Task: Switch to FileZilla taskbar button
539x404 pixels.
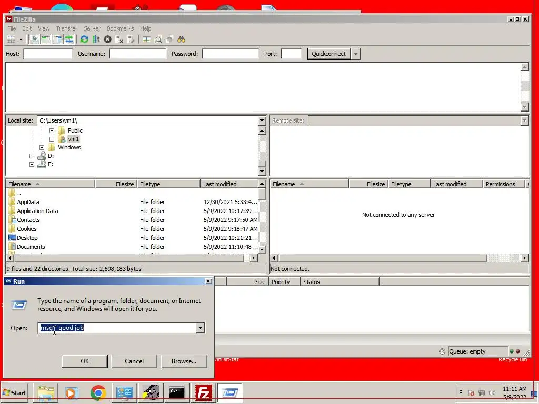Action: pyautogui.click(x=204, y=392)
